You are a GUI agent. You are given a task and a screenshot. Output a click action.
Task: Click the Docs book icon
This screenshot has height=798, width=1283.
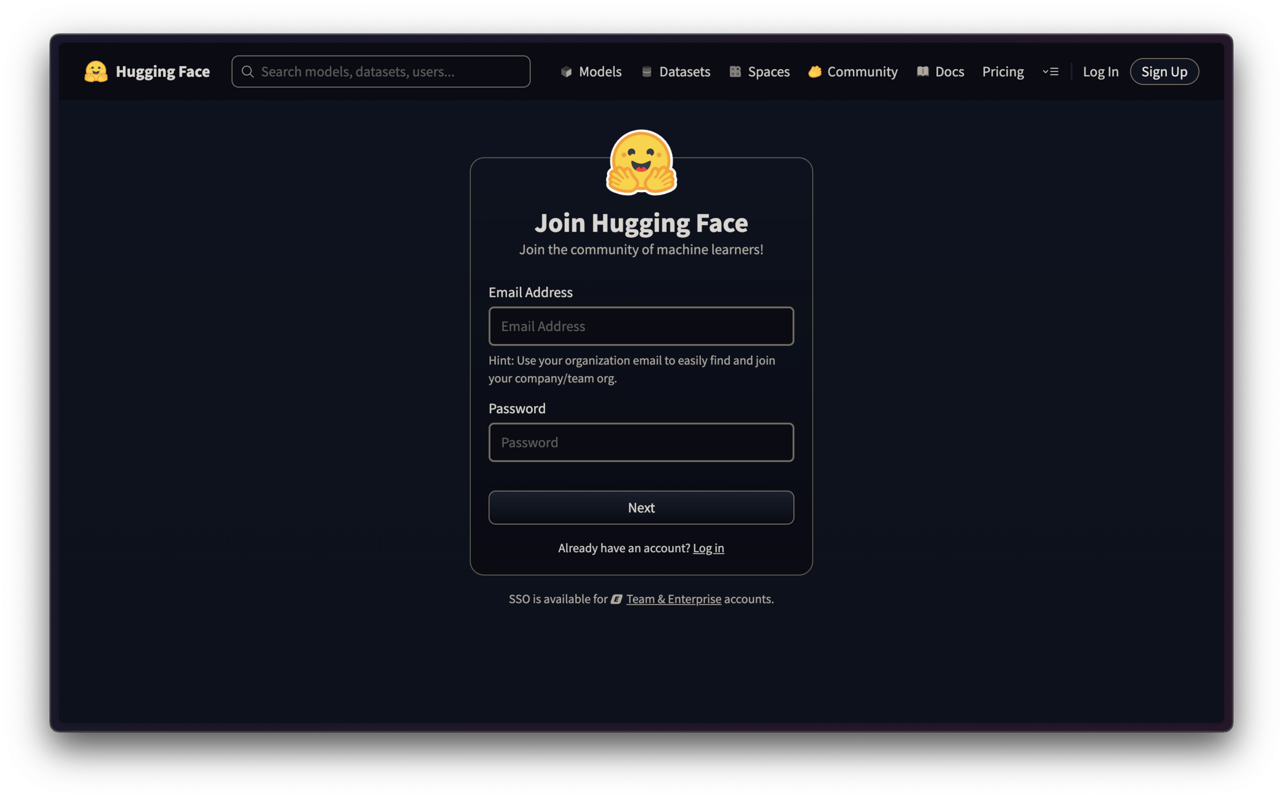pyautogui.click(x=922, y=72)
